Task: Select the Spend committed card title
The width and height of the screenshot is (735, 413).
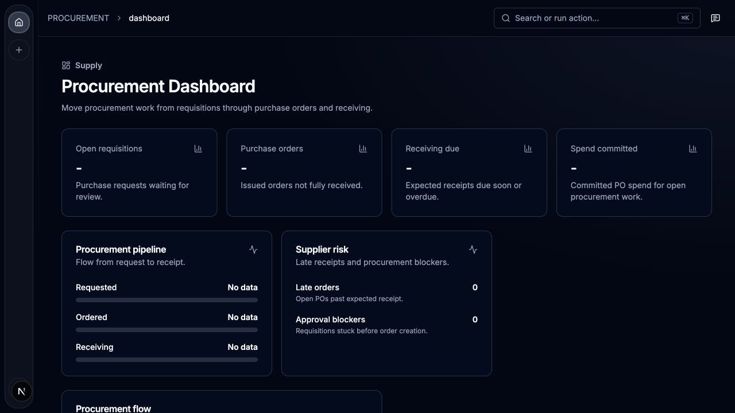Action: coord(604,149)
